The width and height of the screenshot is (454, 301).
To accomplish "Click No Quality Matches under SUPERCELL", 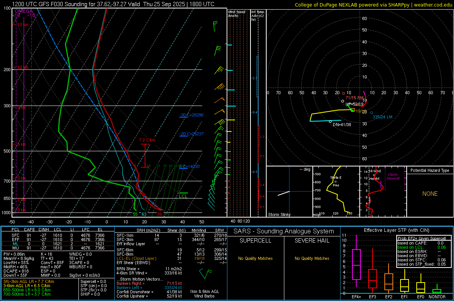I will point(255,258).
